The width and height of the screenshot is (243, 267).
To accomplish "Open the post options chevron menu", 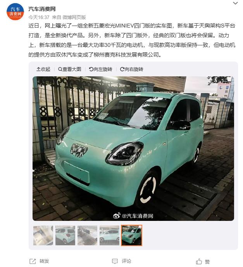I will [235, 3].
